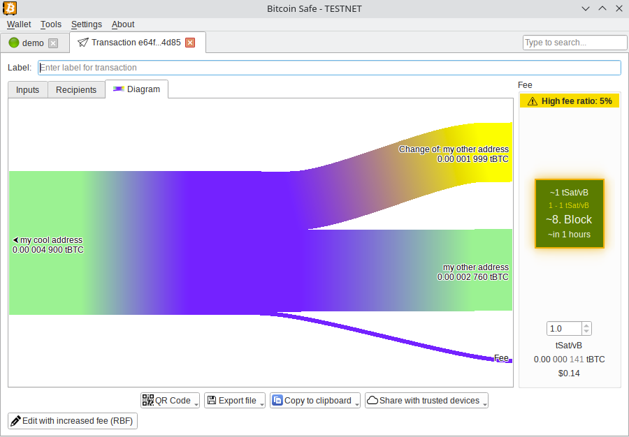Open Share with trusted devices dropdown arrow
The height and width of the screenshot is (437, 629).
pos(485,404)
